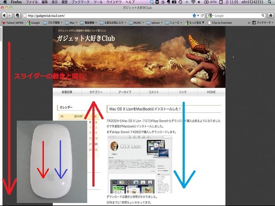
Task: Open the 編集 menu
Action: [x=45, y=2]
